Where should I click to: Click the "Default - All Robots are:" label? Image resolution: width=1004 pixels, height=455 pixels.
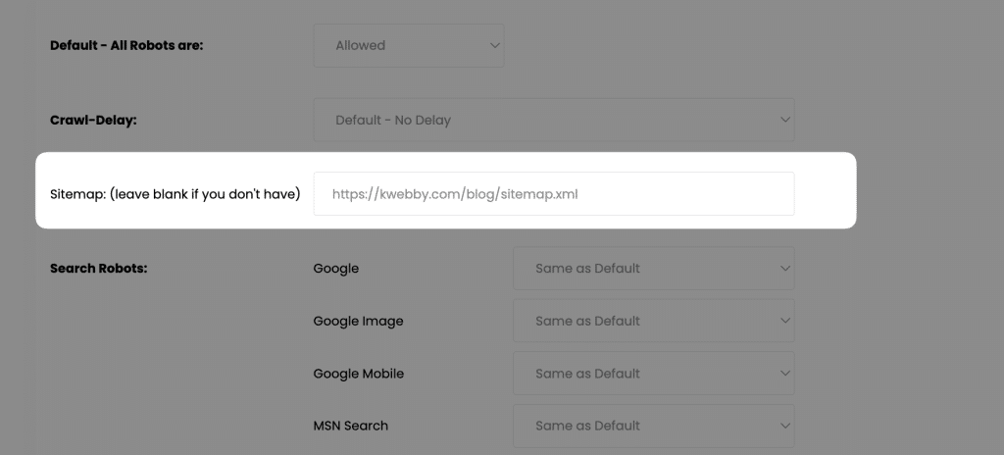click(126, 45)
